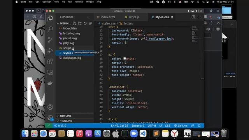Click the white color swatch in code
Screen dimensions: 249x140
(124, 59)
